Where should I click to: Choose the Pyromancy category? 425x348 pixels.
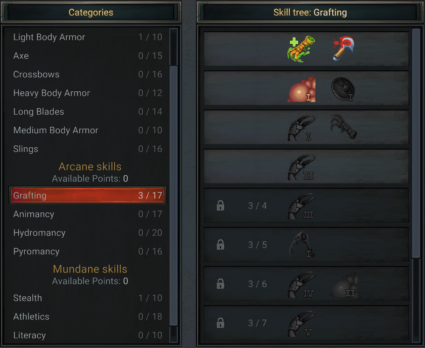(88, 252)
